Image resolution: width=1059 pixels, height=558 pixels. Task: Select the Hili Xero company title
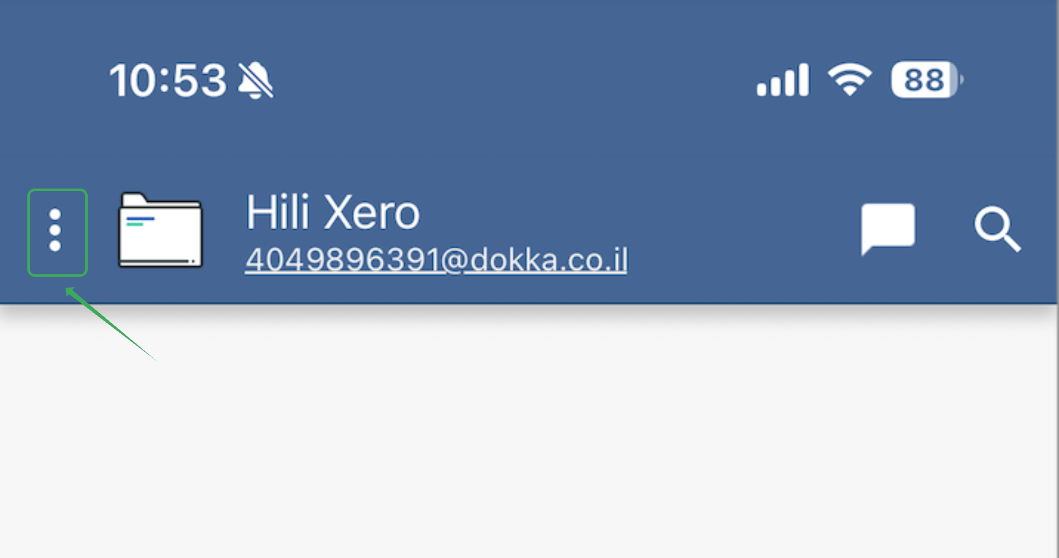pyautogui.click(x=333, y=213)
